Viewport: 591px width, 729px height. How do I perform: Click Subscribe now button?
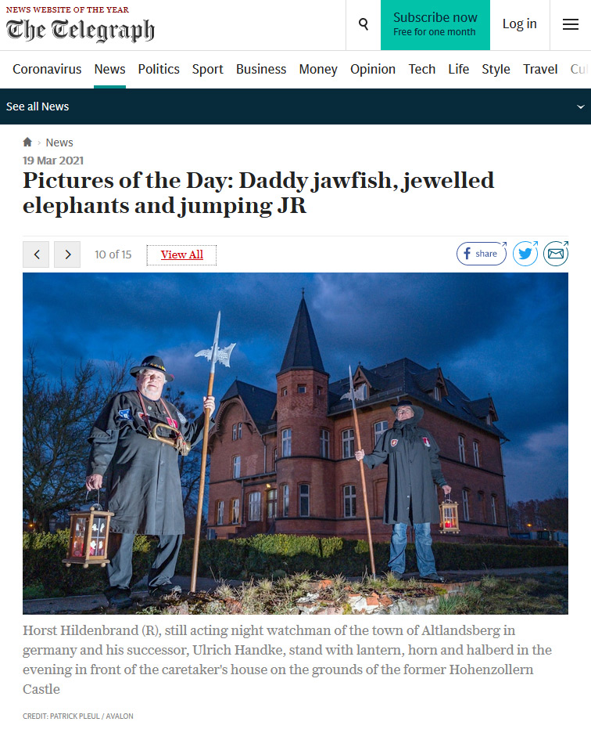(435, 24)
